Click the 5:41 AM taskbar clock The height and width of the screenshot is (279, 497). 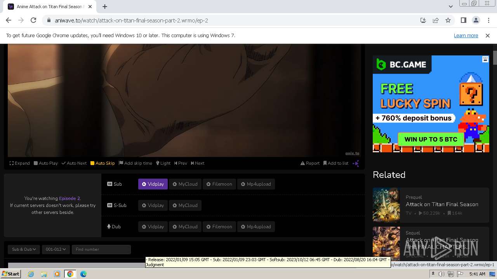(x=477, y=274)
